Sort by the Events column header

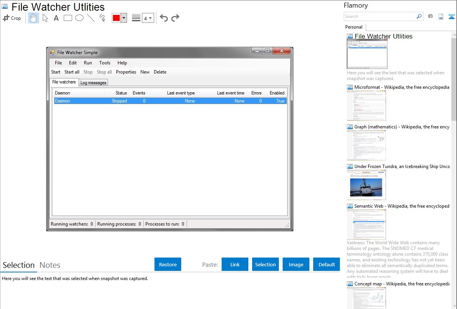138,93
